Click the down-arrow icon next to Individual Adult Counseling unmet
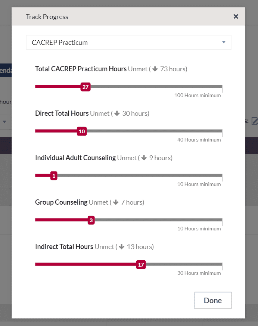 144,158
